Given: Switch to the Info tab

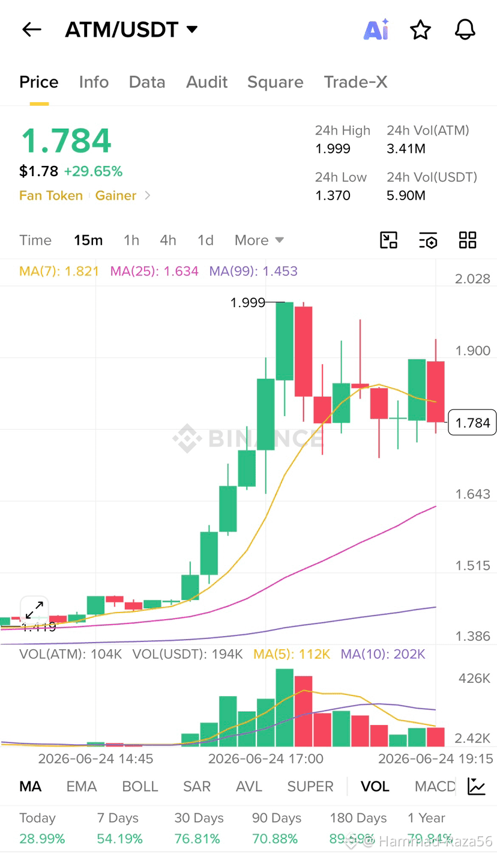Looking at the screenshot, I should 94,82.
